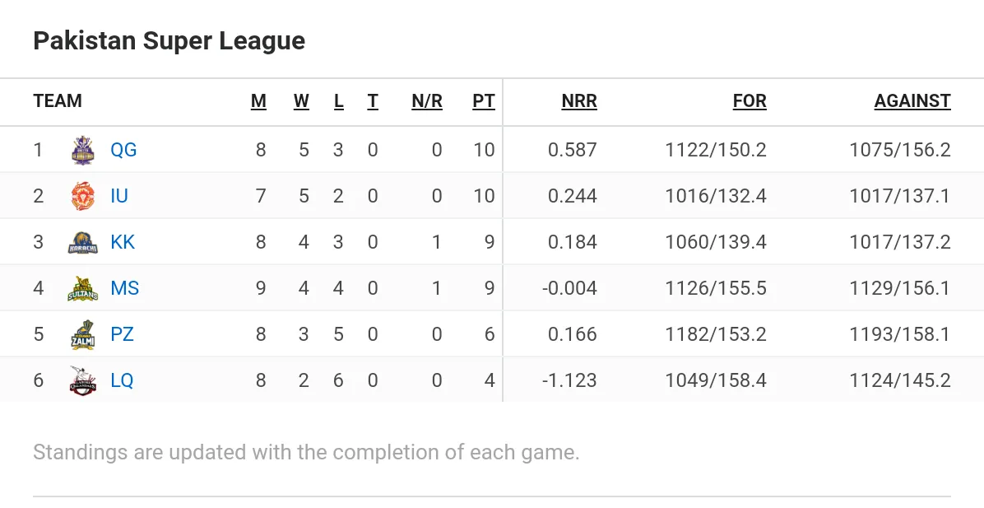Image resolution: width=984 pixels, height=508 pixels.
Task: Open the PZ team link
Action: 122,334
